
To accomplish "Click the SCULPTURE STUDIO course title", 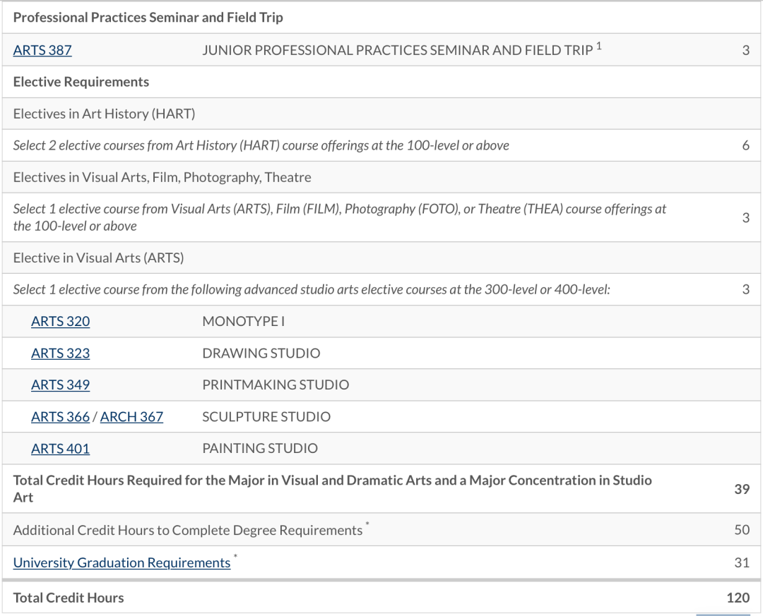I will coord(266,416).
